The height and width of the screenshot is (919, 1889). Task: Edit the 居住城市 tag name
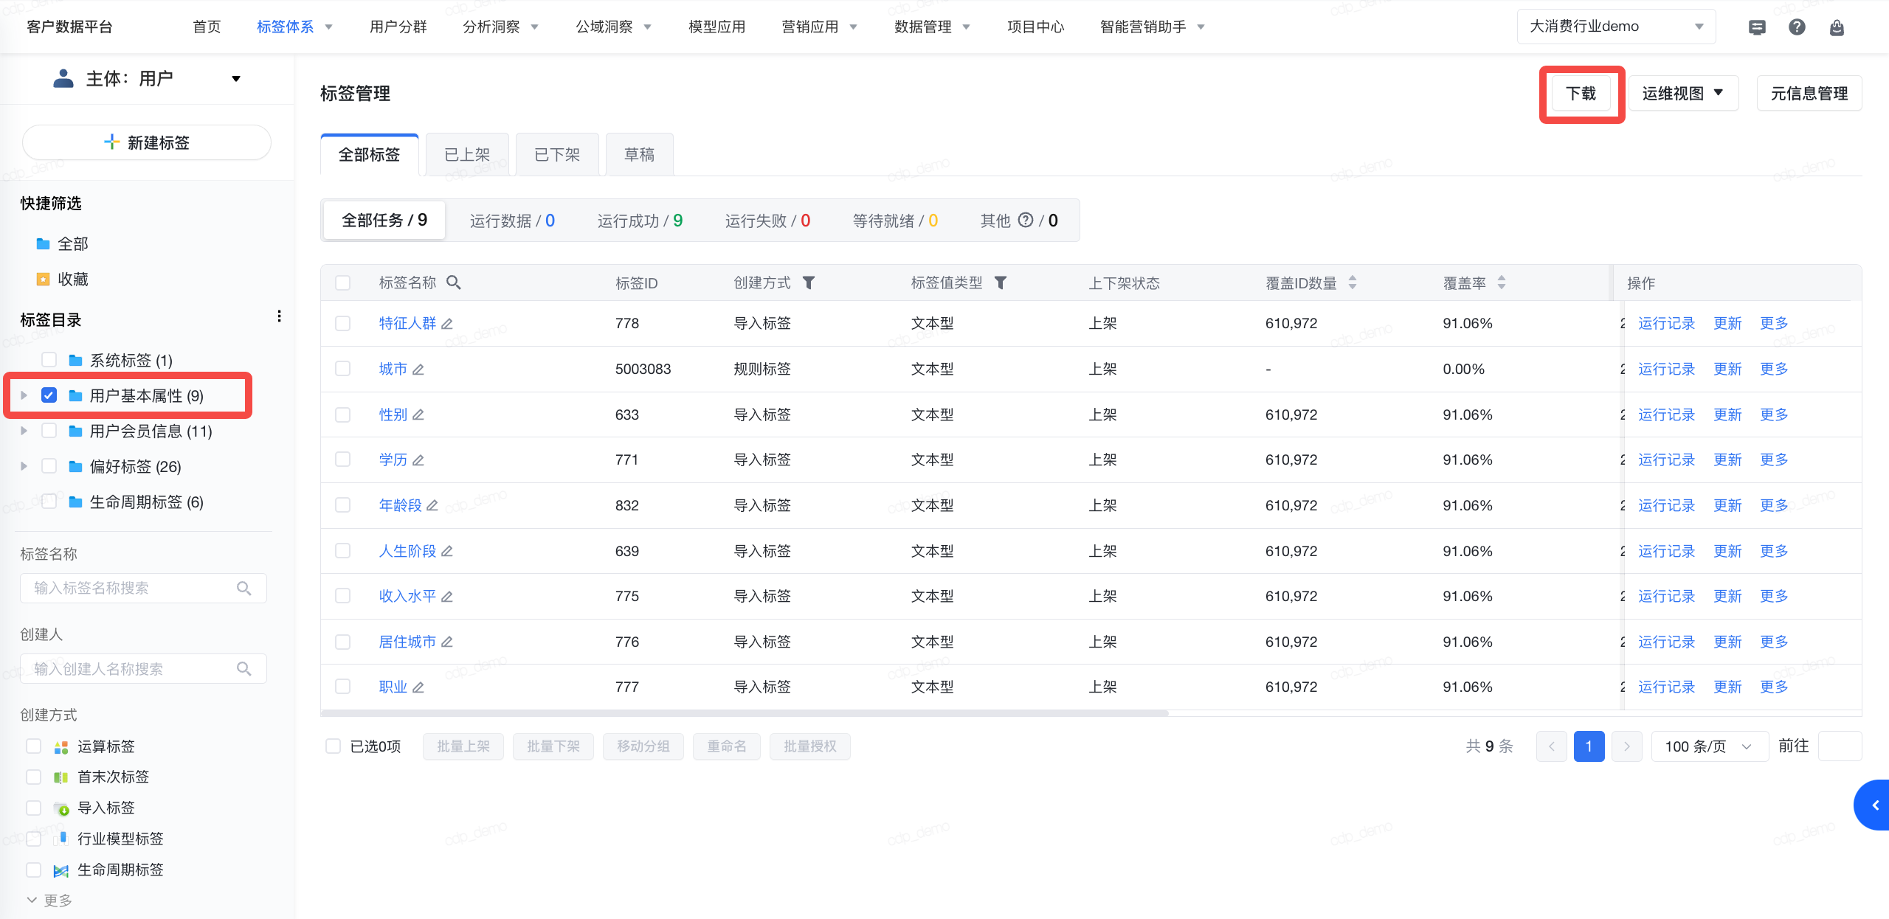447,642
